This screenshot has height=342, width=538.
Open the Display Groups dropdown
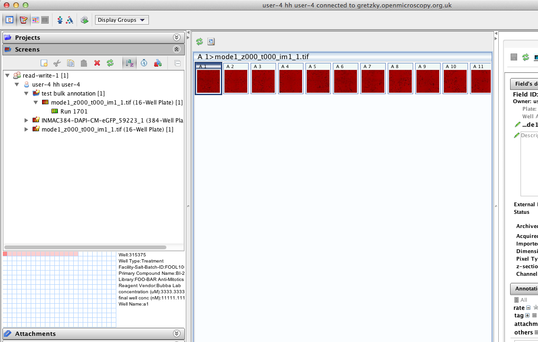(x=122, y=20)
